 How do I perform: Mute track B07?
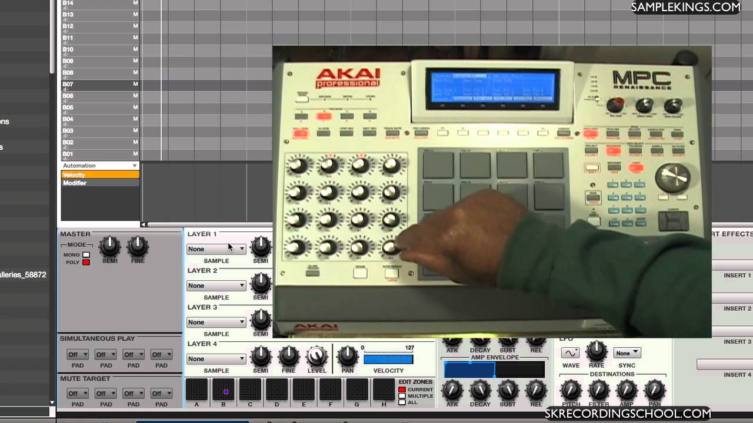coord(135,85)
